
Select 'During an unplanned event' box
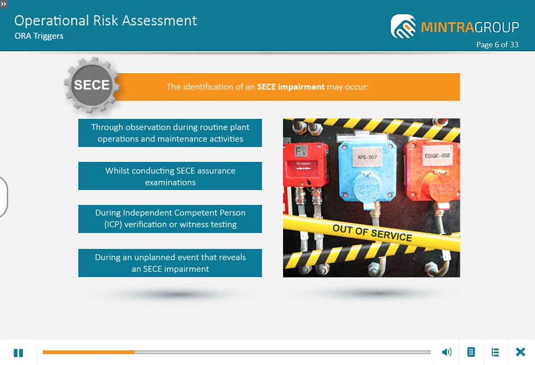click(170, 263)
